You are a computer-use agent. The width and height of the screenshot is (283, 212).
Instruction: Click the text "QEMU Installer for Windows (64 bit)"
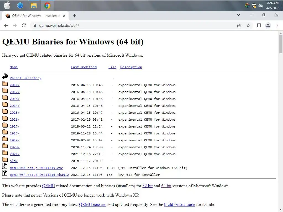tap(153, 168)
